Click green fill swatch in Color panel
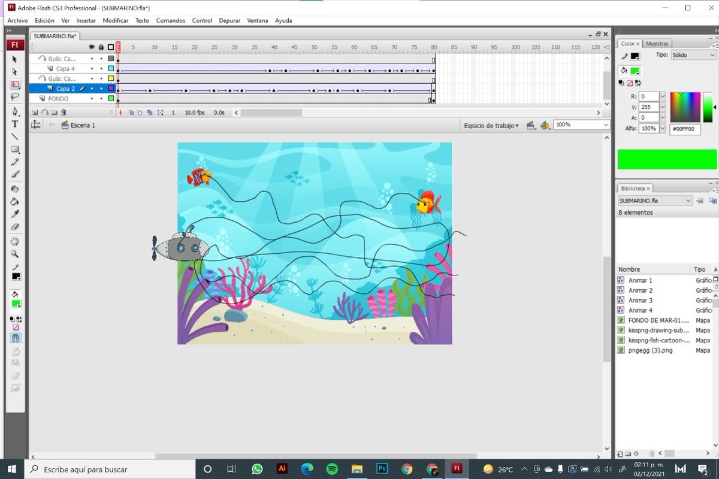The width and height of the screenshot is (719, 479). pos(635,71)
